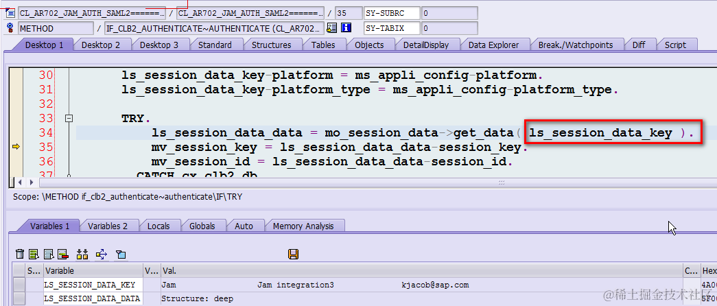The image size is (717, 306).
Task: Click code line 35 mv_session_key assignment
Action: pyautogui.click(x=340, y=148)
